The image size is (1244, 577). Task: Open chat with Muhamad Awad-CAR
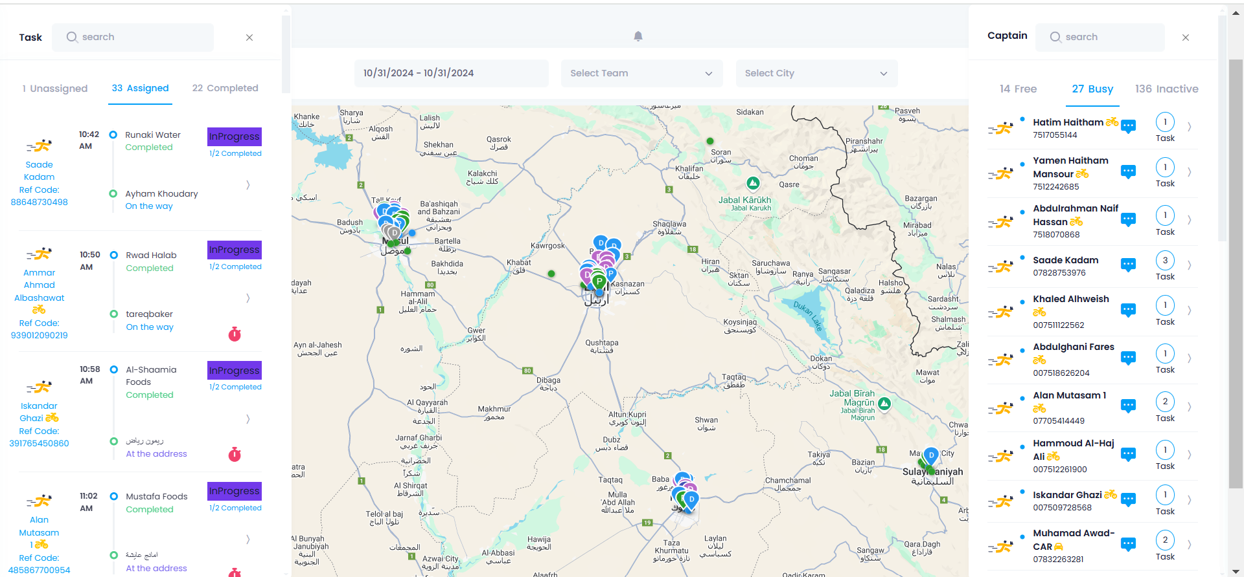[x=1128, y=544]
